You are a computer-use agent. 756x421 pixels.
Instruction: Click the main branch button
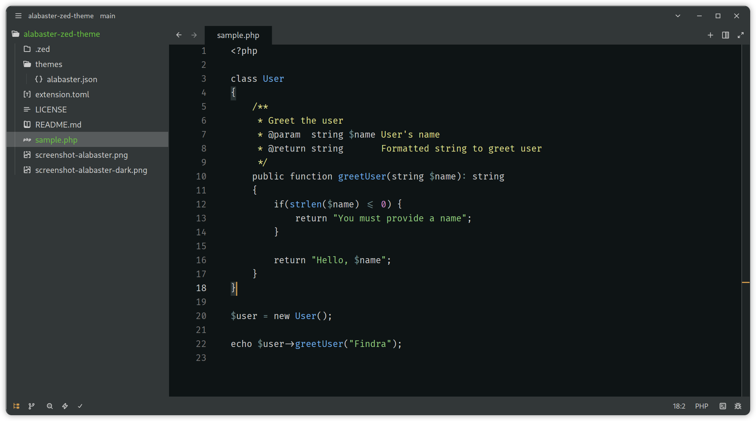point(108,16)
